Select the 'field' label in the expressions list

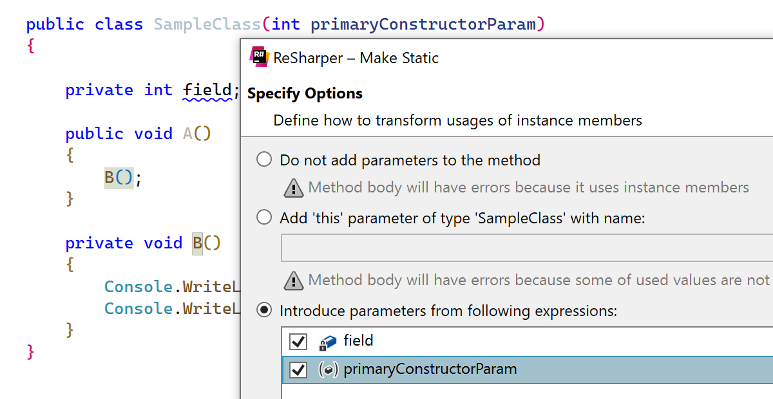coord(358,340)
